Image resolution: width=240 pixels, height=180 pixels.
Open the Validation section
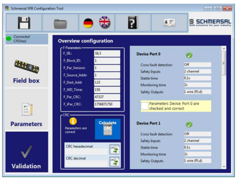point(27,152)
